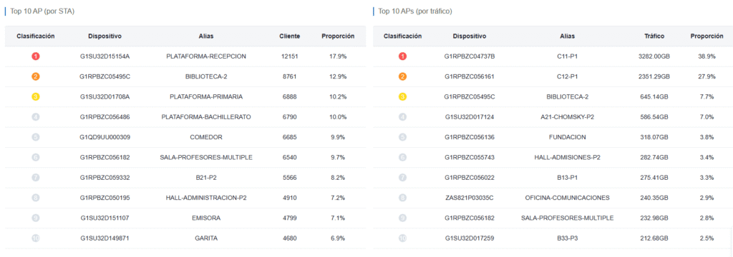The width and height of the screenshot is (733, 257).
Task: Click the OFICINA-COMUNICACIONES alias
Action: point(568,198)
